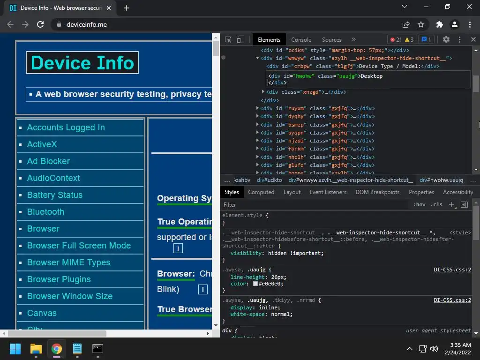Bookmark this page star icon
Image resolution: width=480 pixels, height=360 pixels.
(x=421, y=24)
